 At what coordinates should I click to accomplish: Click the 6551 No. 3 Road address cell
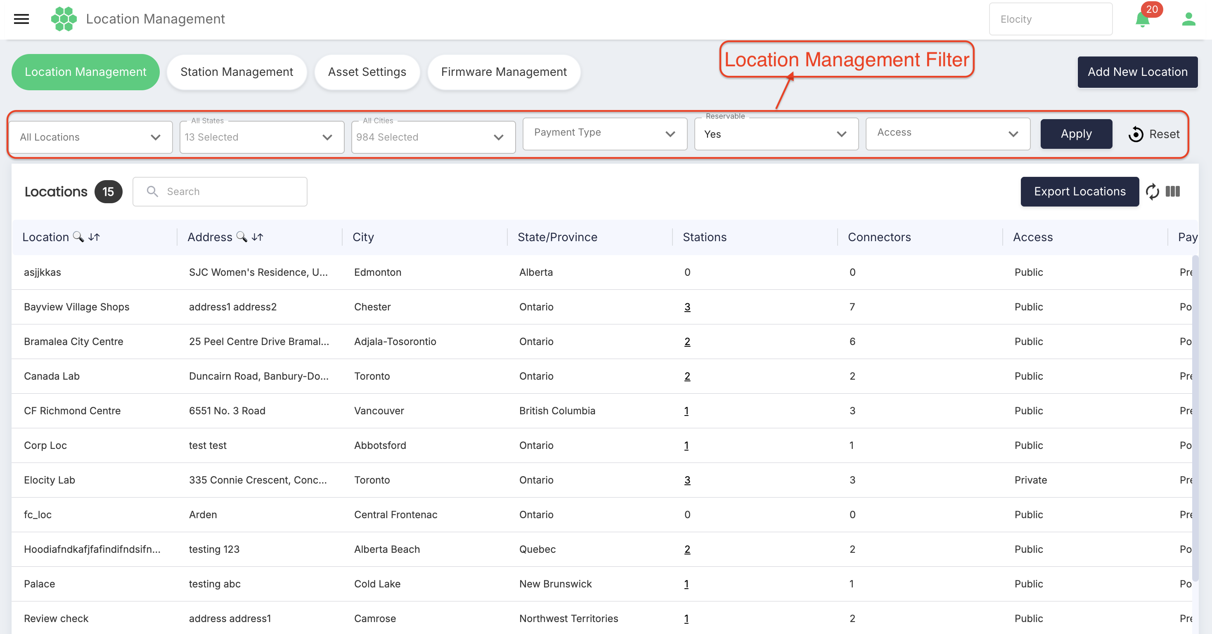coord(227,411)
